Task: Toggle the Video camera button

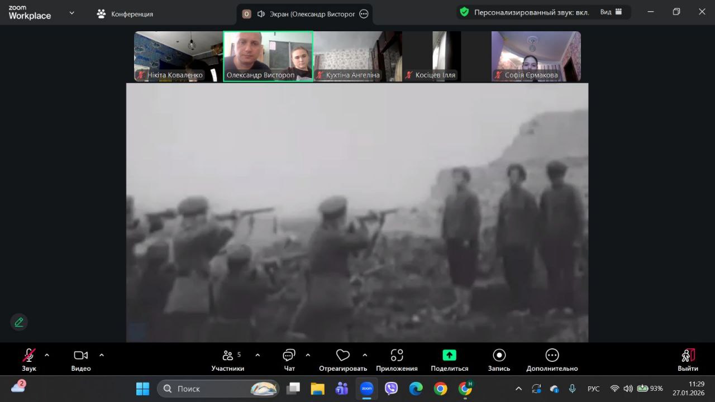Action: pos(80,356)
